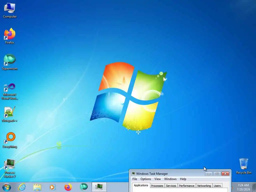The height and width of the screenshot is (192, 256).
Task: Launch Internet Explorer from the taskbar
Action: tap(22, 187)
